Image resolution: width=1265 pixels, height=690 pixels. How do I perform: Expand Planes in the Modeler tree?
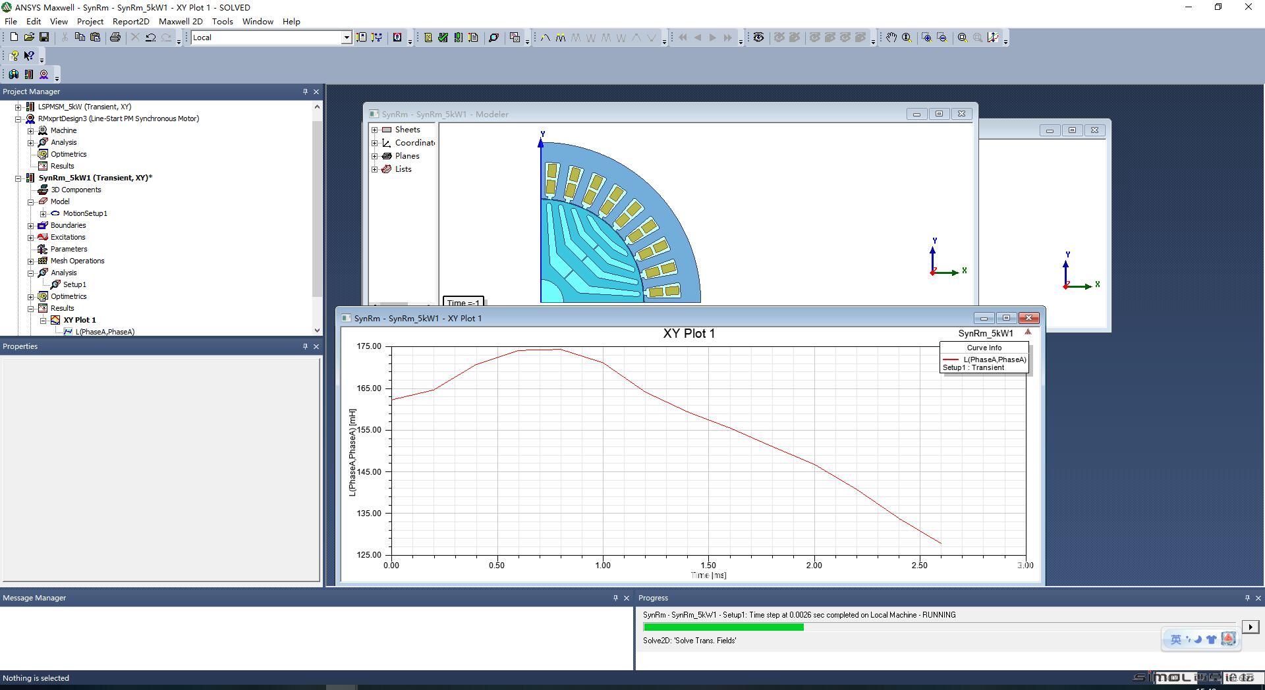point(375,156)
